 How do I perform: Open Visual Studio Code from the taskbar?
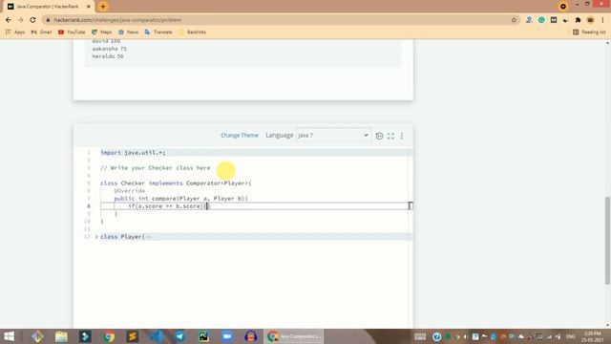click(157, 336)
